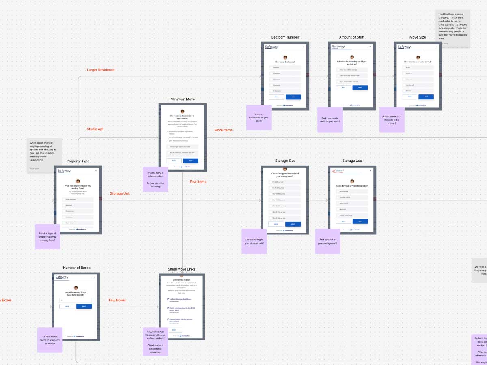The height and width of the screenshot is (365, 487).
Task: Select the purple "About how big is your storage unit?" sticky
Action: [254, 241]
